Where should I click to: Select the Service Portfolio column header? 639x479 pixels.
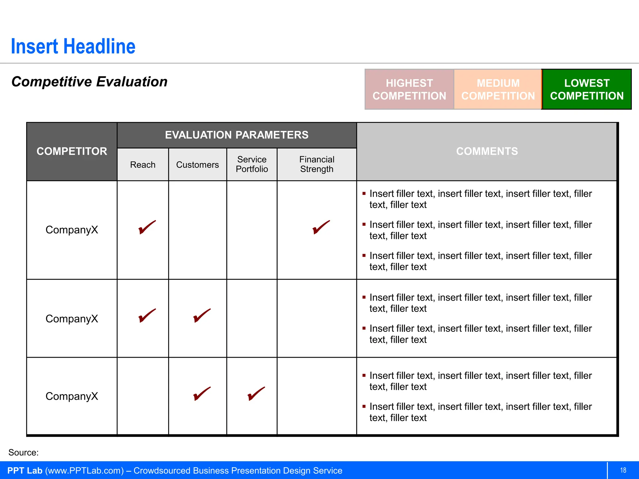coord(252,164)
